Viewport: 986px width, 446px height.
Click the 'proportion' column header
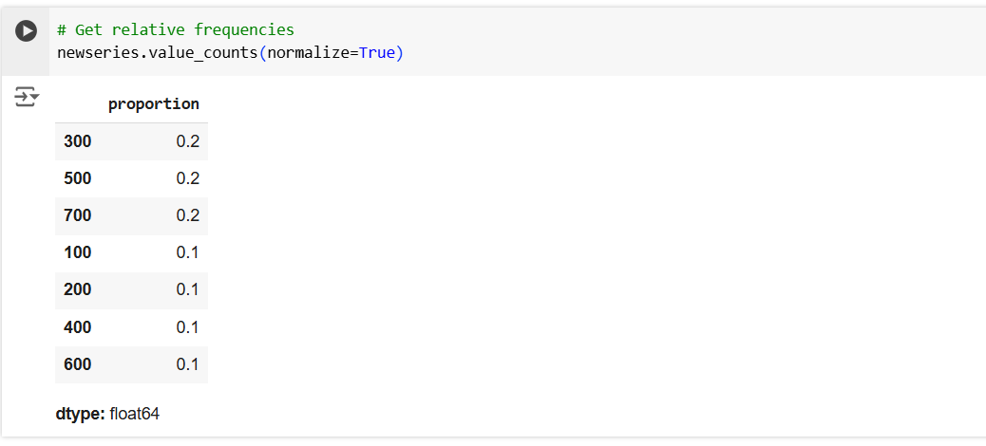pyautogui.click(x=154, y=103)
